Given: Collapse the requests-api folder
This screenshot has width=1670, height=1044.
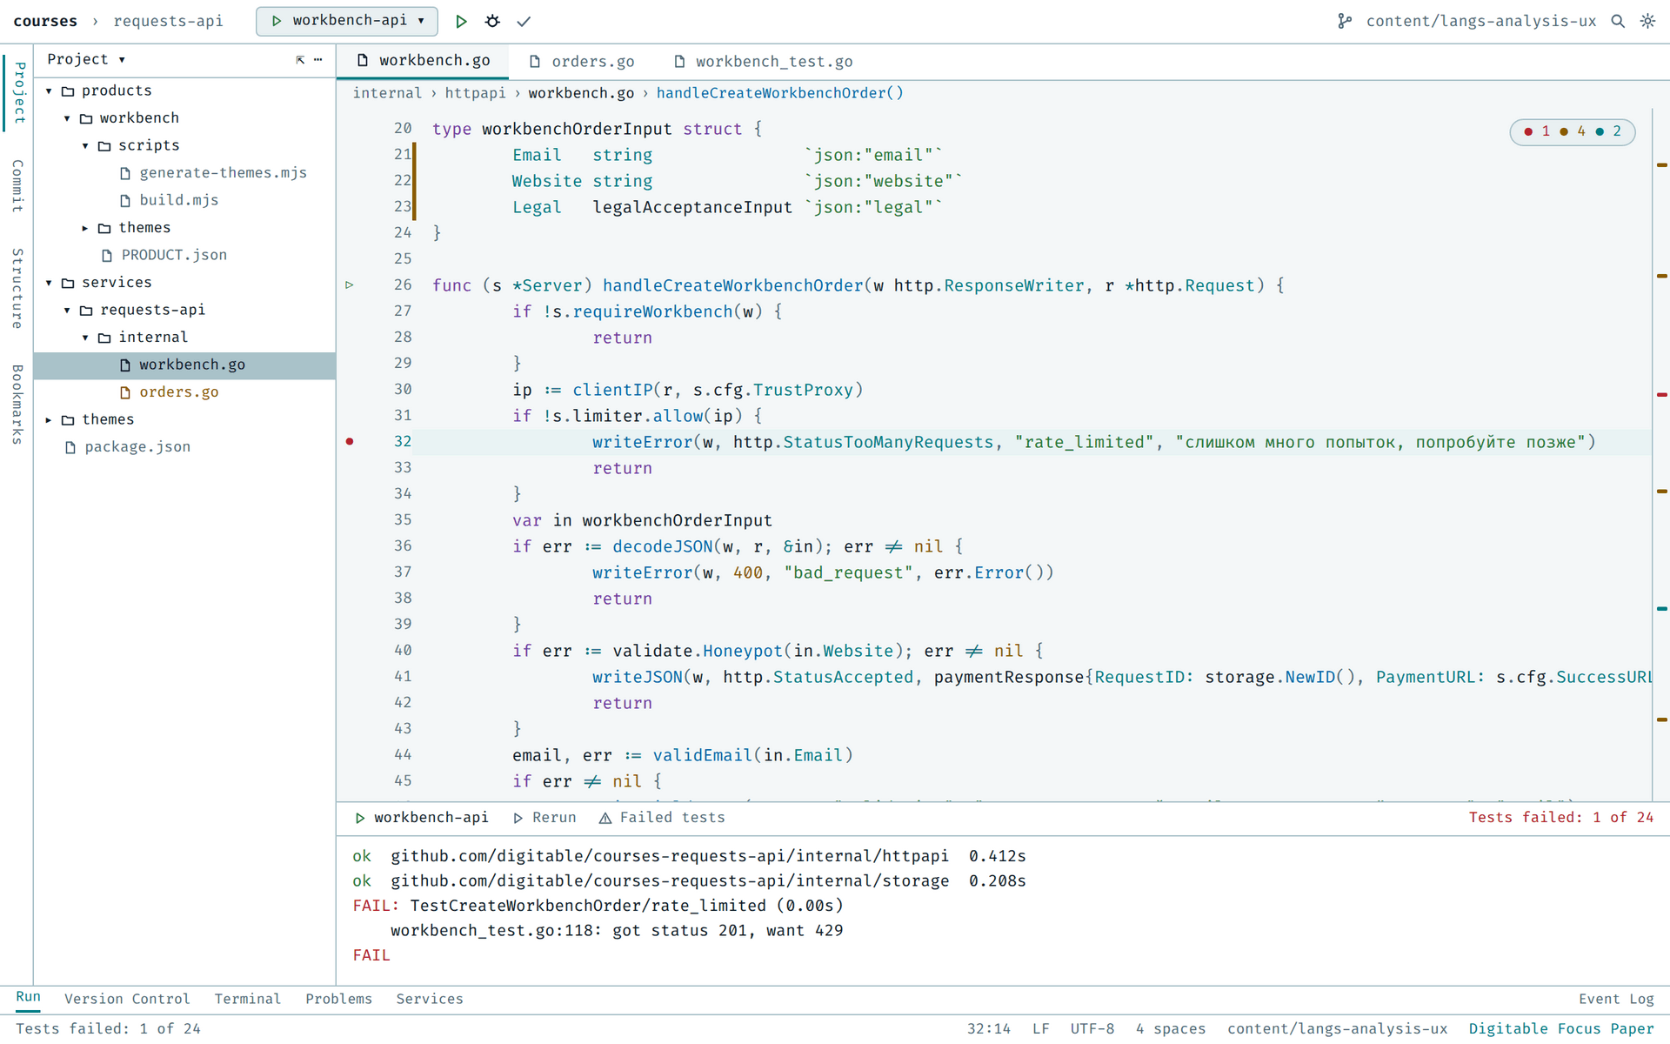Looking at the screenshot, I should tap(68, 310).
